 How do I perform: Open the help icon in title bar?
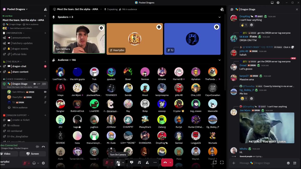coord(278,3)
